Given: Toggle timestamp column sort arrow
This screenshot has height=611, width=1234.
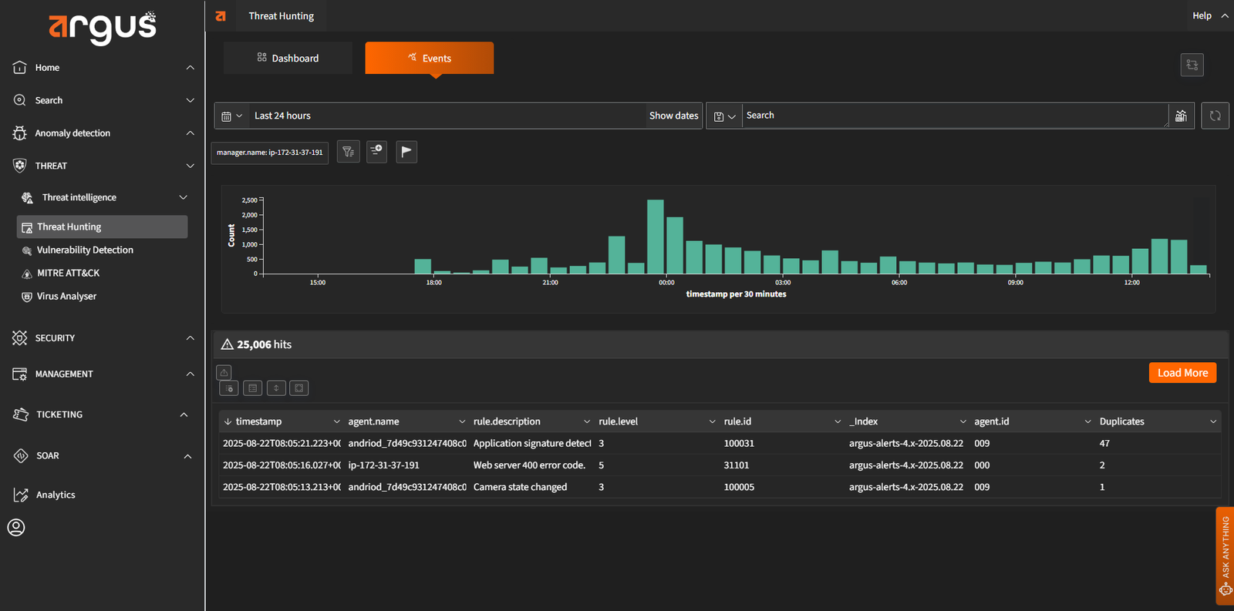Looking at the screenshot, I should [228, 421].
